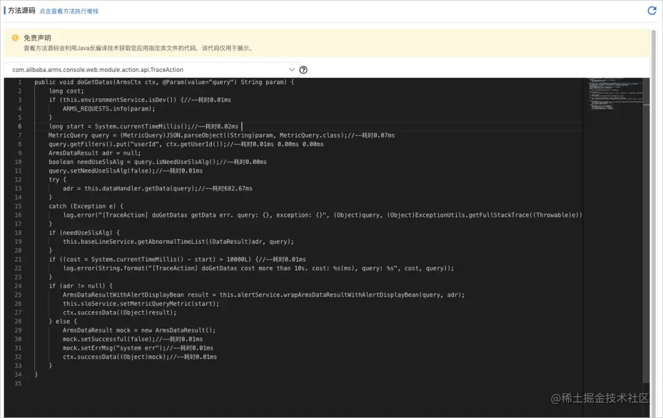Click the disclaimer warning icon
The image size is (663, 418).
coord(15,37)
